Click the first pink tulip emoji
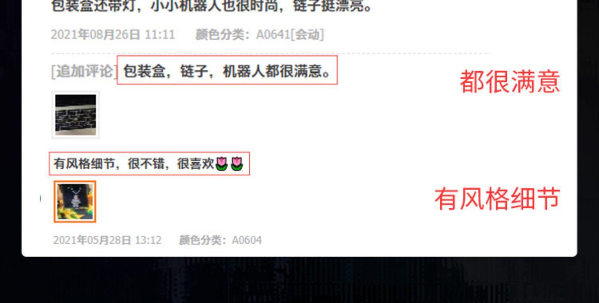Screen dimensions: 599x303 click(x=222, y=163)
